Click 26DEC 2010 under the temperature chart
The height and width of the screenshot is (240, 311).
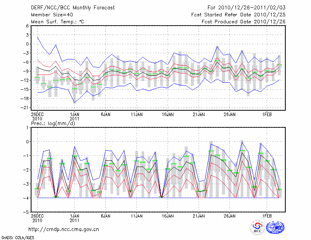(37, 117)
